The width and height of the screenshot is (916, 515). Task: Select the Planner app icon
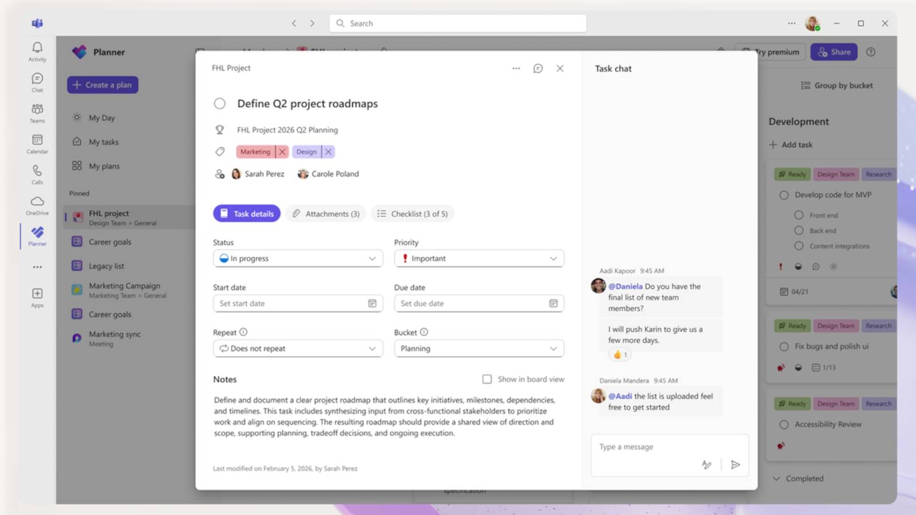(37, 235)
